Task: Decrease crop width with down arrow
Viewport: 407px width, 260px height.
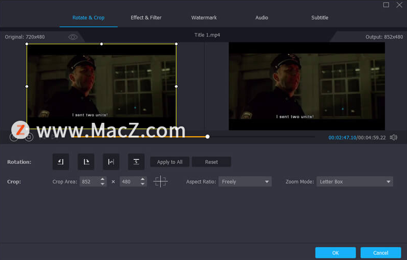Action: pos(103,184)
